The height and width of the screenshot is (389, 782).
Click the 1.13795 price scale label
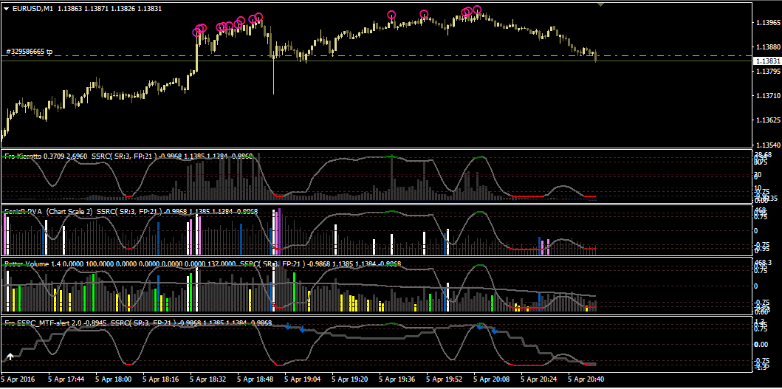tap(768, 72)
